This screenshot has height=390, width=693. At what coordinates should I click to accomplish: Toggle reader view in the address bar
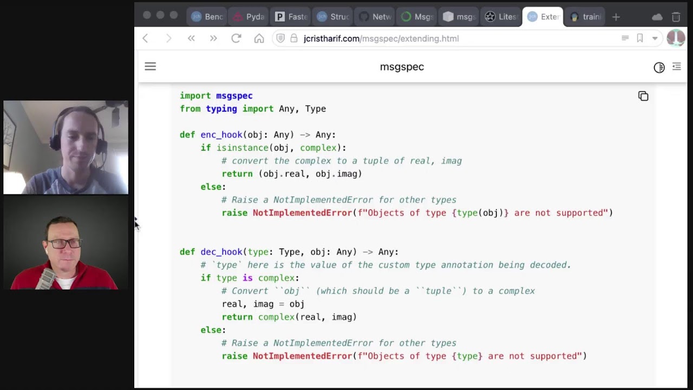[625, 38]
